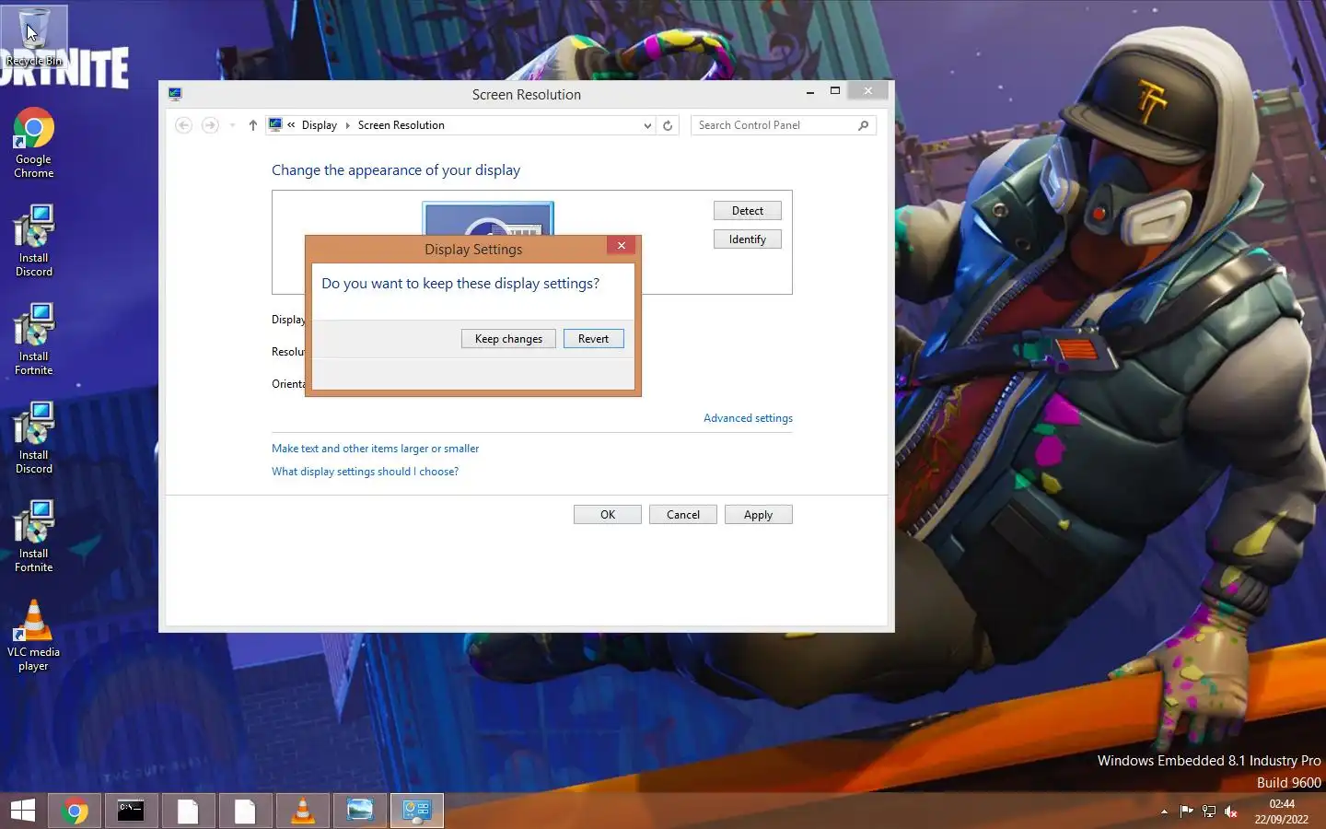Open the Action Center flag icon
Viewport: 1326px width, 829px height.
pos(1186,811)
